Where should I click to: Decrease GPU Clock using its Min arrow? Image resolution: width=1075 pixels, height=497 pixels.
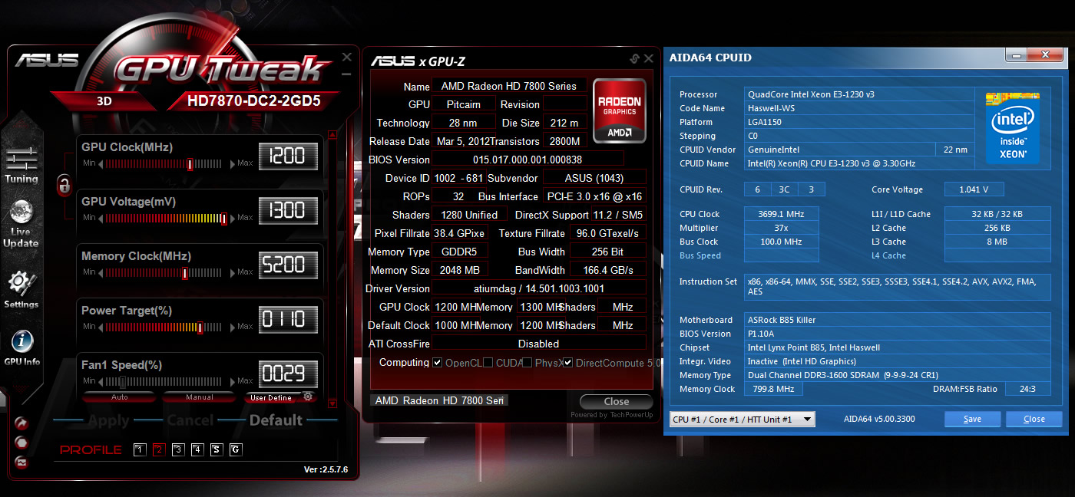pos(100,163)
